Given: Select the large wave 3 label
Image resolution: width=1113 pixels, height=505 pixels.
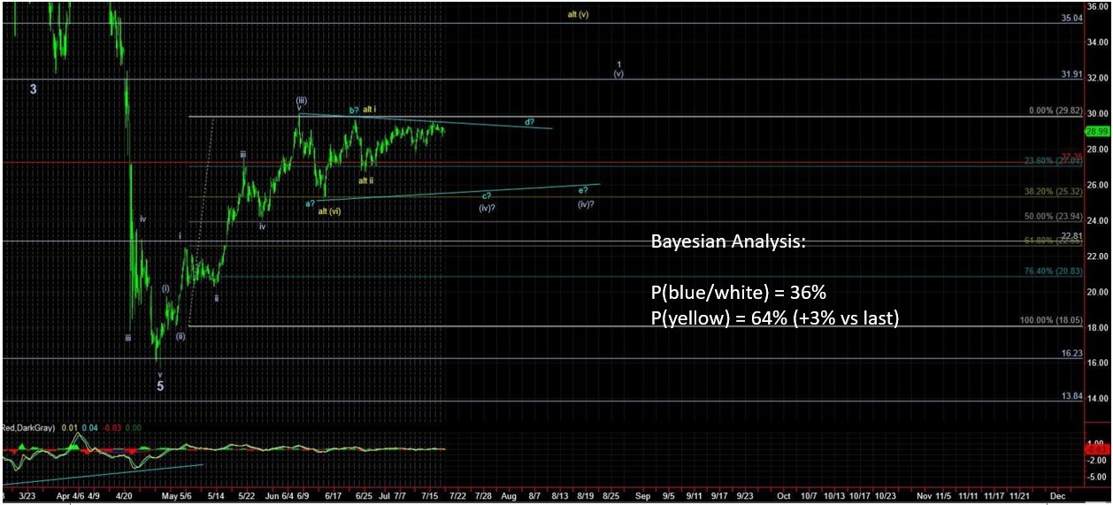Looking at the screenshot, I should (33, 89).
